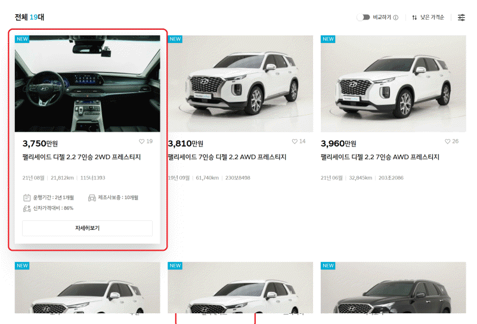
Task: Click the 전체 19대 total count heading
Action: point(29,17)
